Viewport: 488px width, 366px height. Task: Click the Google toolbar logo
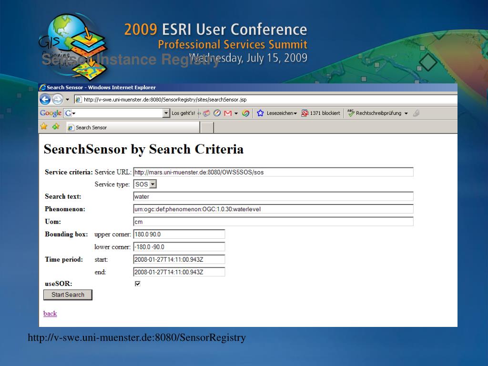click(51, 113)
